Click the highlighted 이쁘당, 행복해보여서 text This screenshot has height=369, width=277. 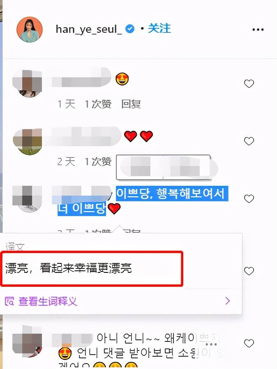[x=172, y=194]
